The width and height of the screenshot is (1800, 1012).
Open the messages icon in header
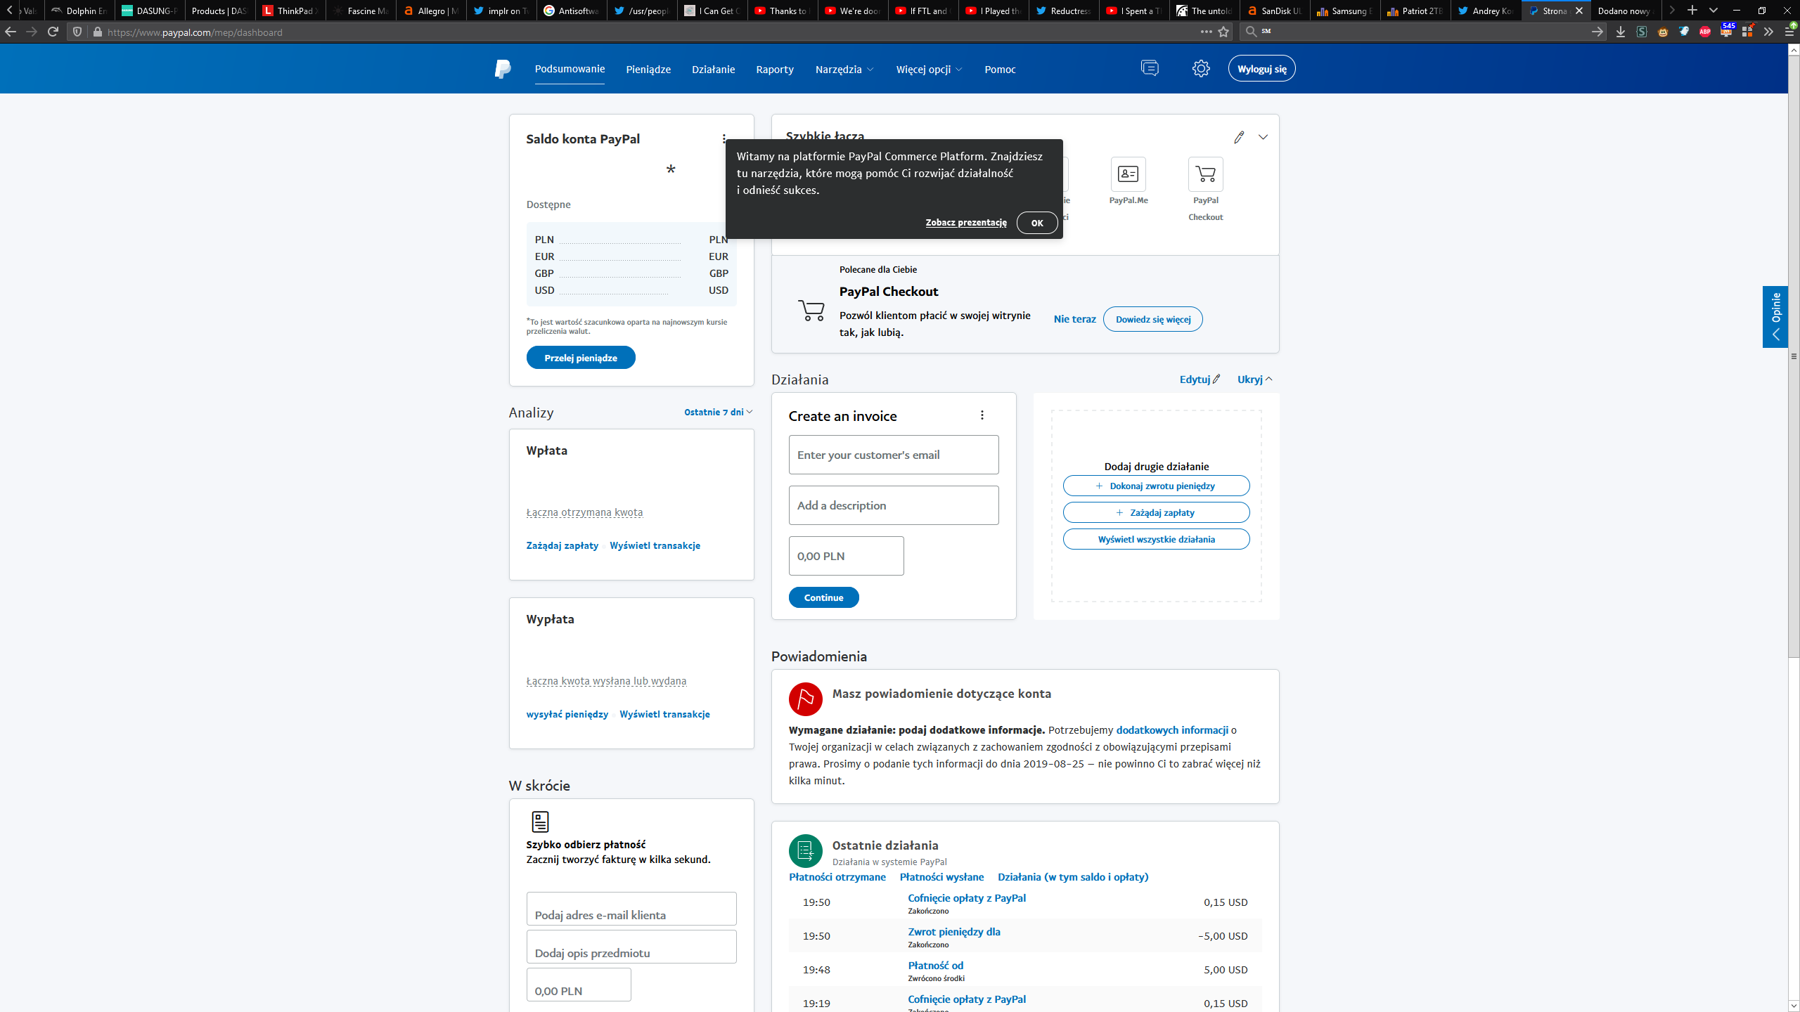[1150, 68]
